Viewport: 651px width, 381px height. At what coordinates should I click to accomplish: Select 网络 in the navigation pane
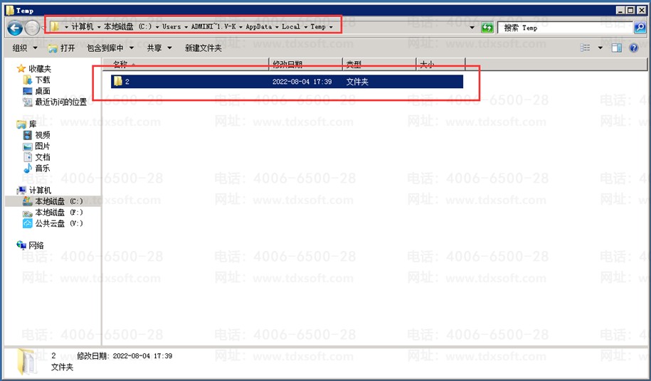click(x=36, y=245)
